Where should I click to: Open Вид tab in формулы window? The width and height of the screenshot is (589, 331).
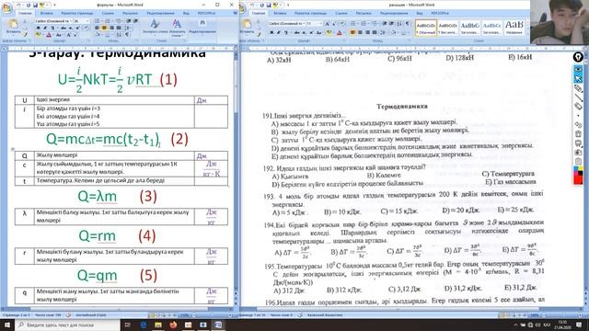coord(186,13)
